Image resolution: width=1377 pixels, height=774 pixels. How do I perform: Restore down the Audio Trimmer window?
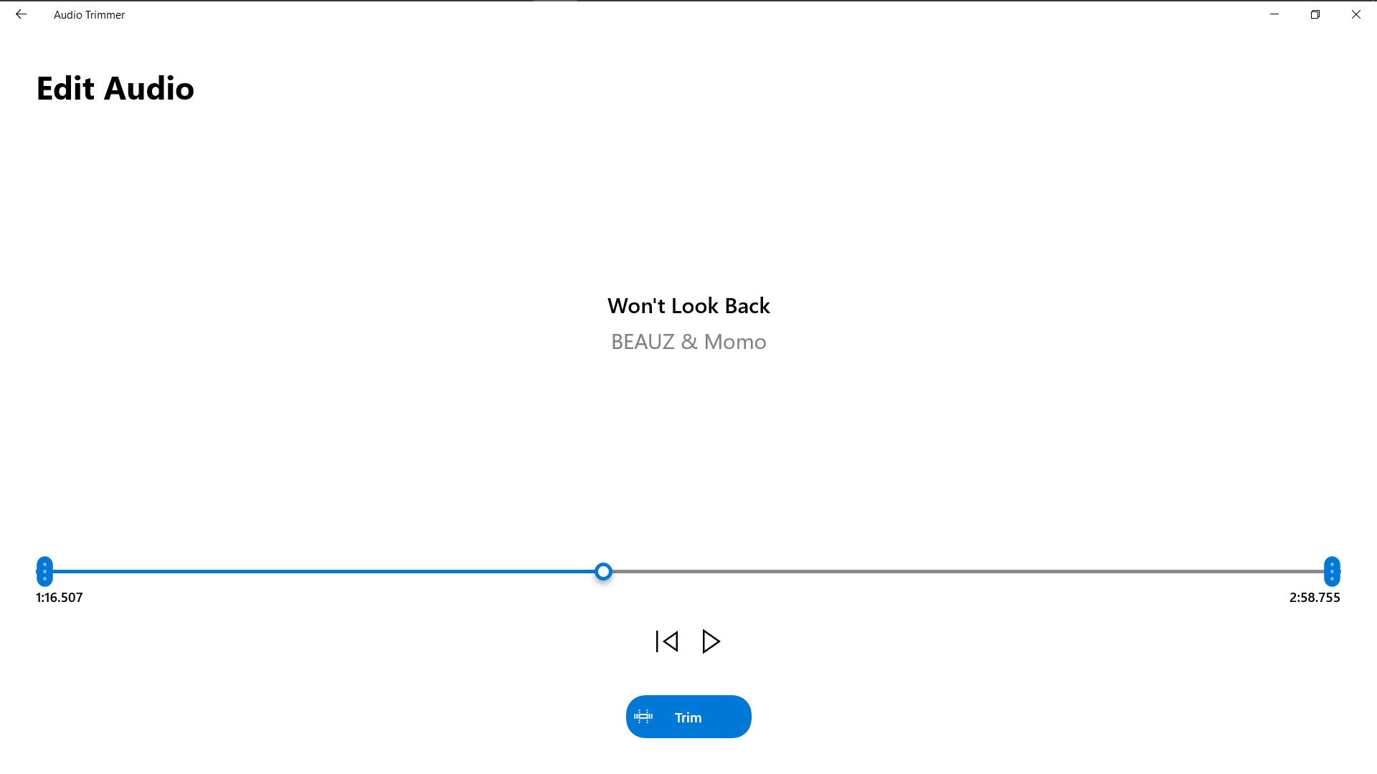tap(1315, 14)
